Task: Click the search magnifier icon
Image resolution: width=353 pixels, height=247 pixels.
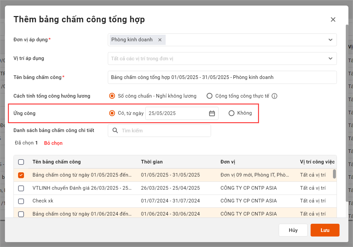Action: [x=115, y=130]
